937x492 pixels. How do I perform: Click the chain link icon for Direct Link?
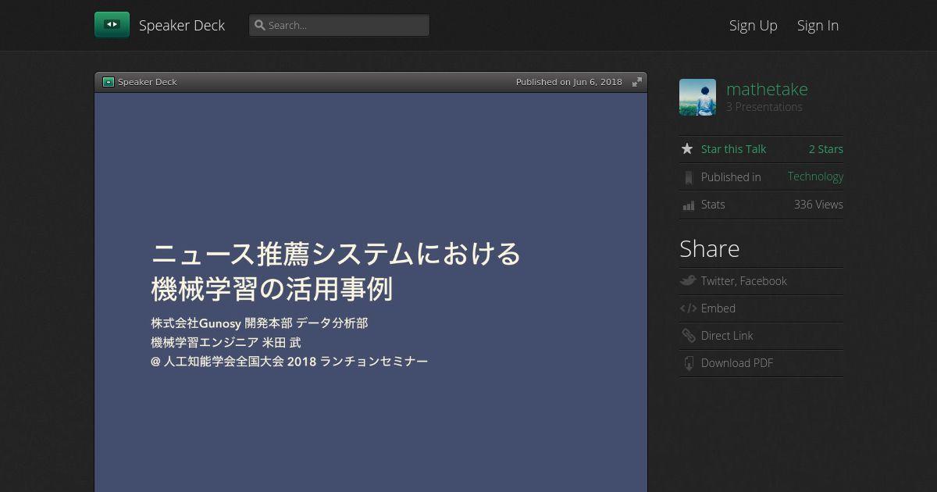pos(688,336)
